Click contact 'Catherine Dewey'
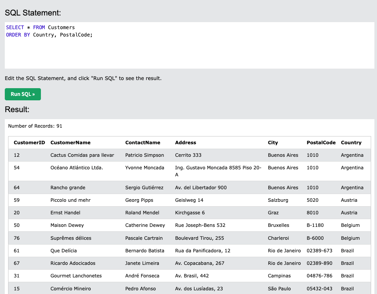The height and width of the screenshot is (294, 377). [x=145, y=225]
